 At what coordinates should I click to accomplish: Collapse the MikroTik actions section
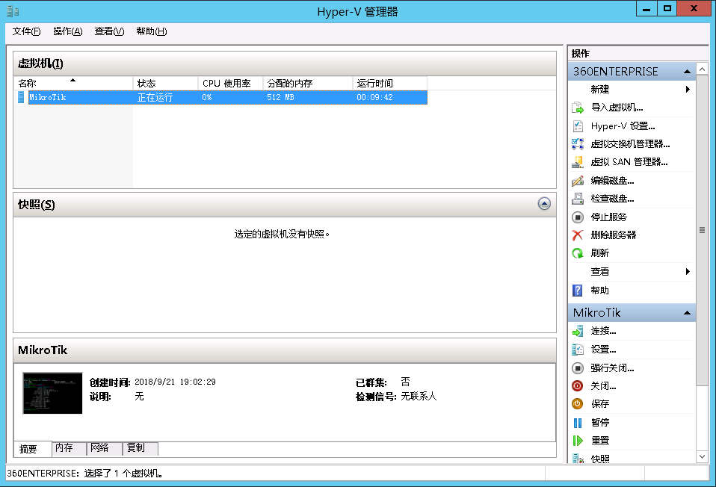pos(687,313)
